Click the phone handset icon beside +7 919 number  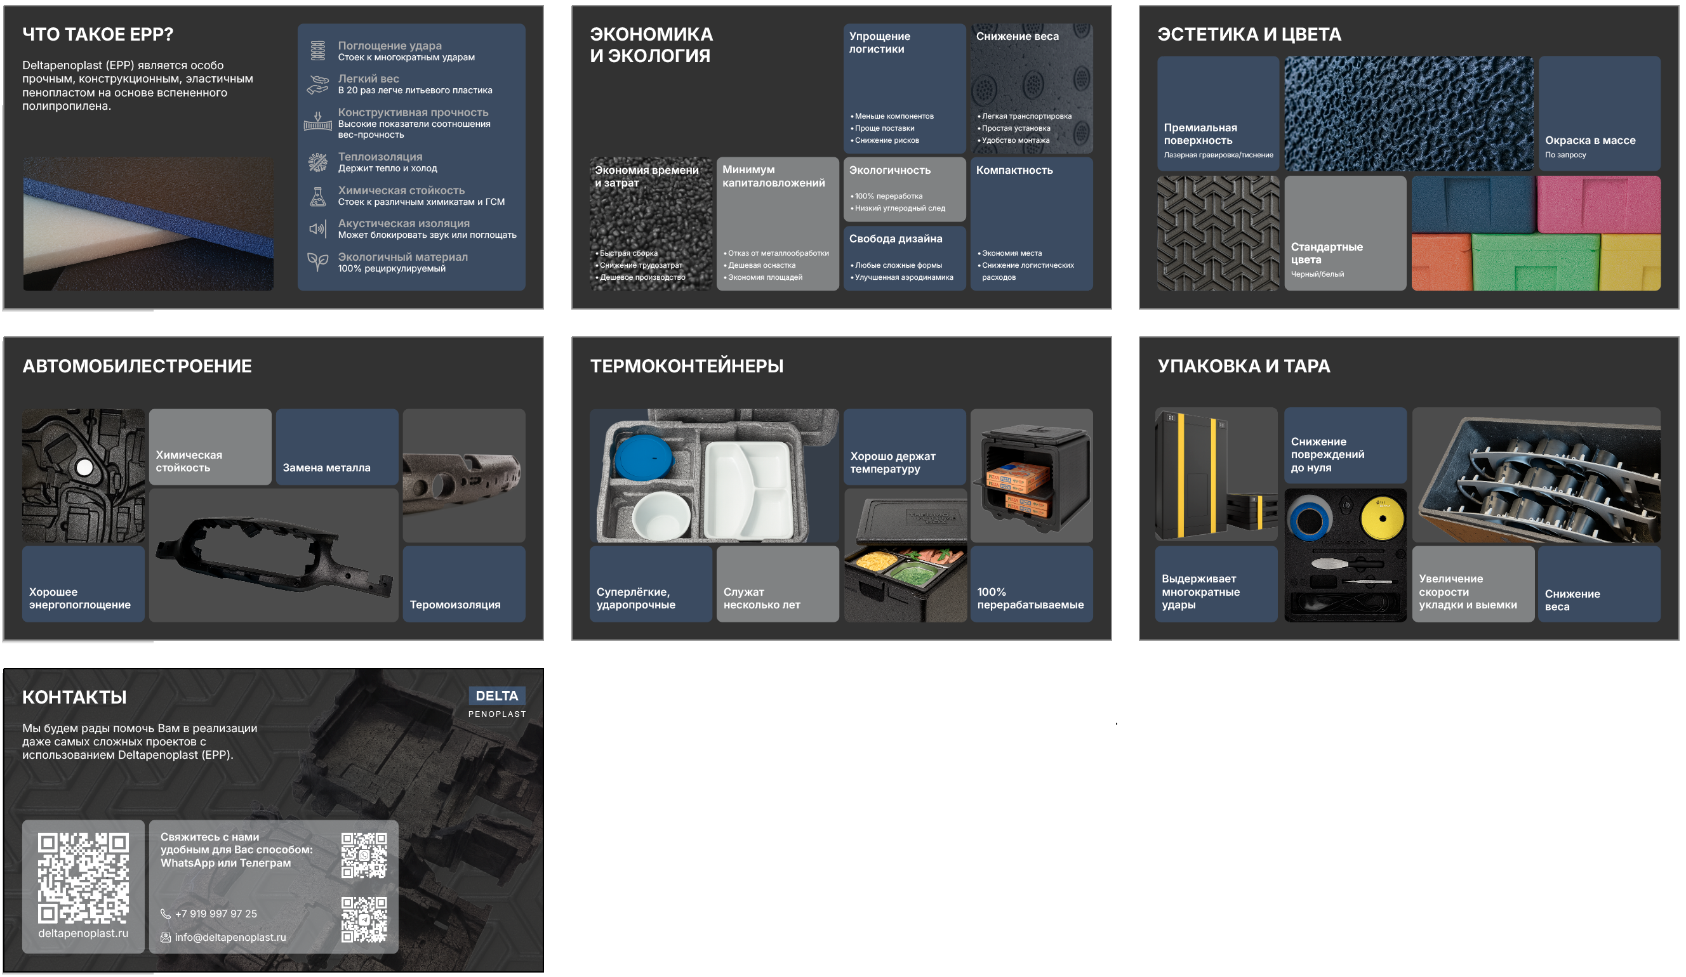click(x=165, y=914)
